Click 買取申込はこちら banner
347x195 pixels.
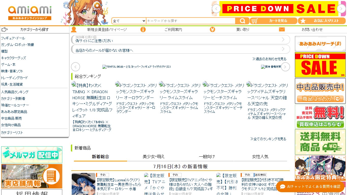point(320,116)
